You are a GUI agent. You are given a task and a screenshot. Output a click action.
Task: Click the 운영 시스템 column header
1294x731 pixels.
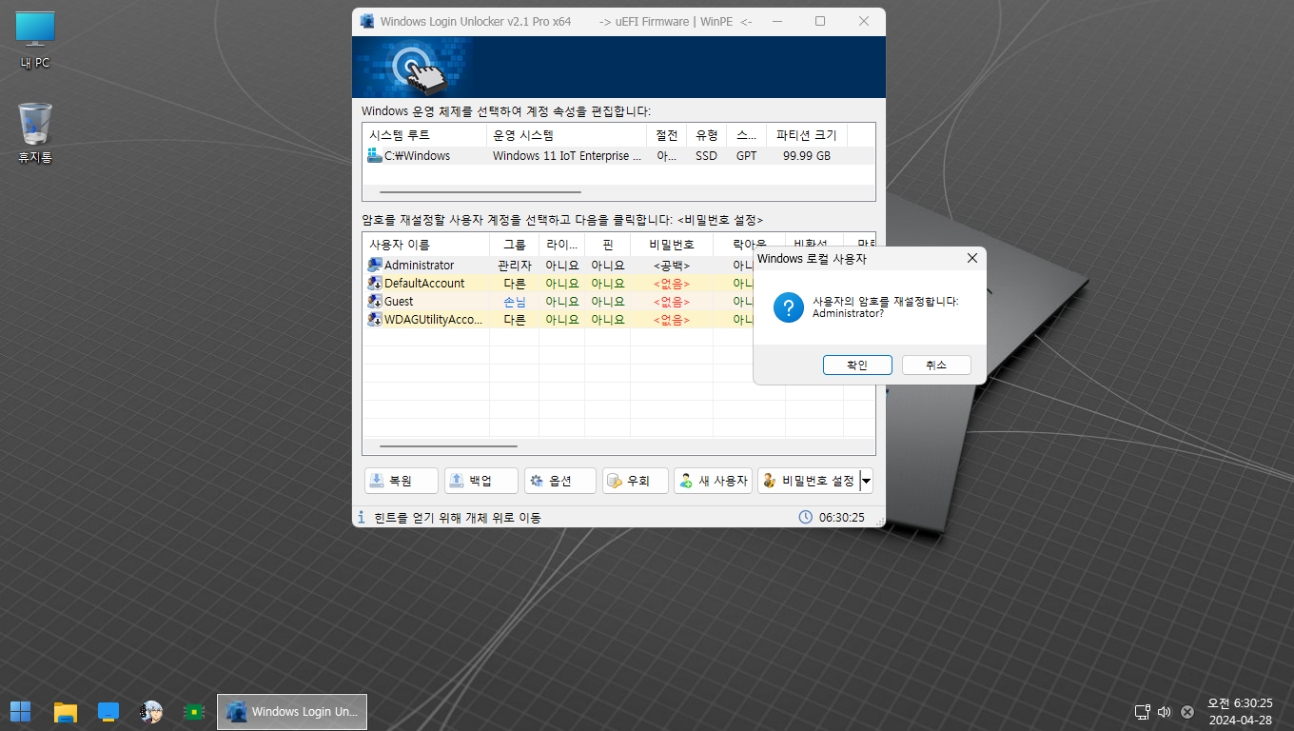pos(566,134)
